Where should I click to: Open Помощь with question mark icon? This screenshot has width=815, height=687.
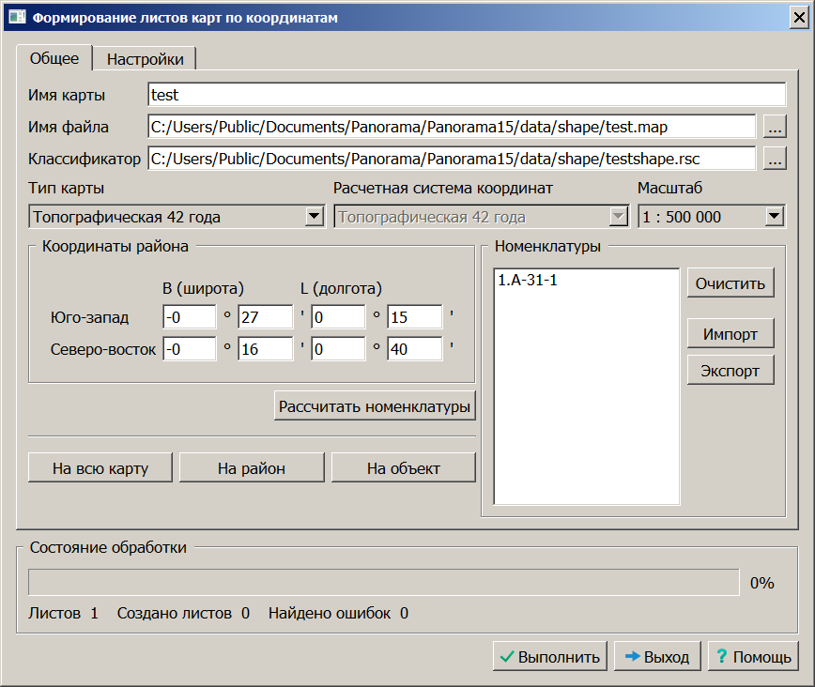[x=753, y=657]
